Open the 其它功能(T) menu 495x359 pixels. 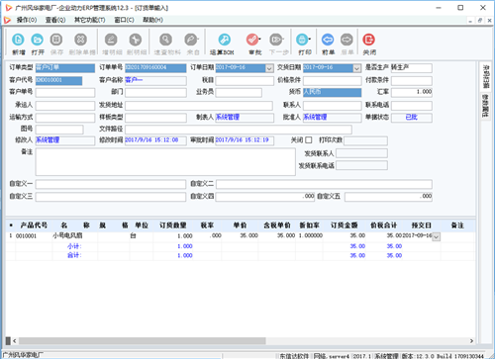pos(89,20)
